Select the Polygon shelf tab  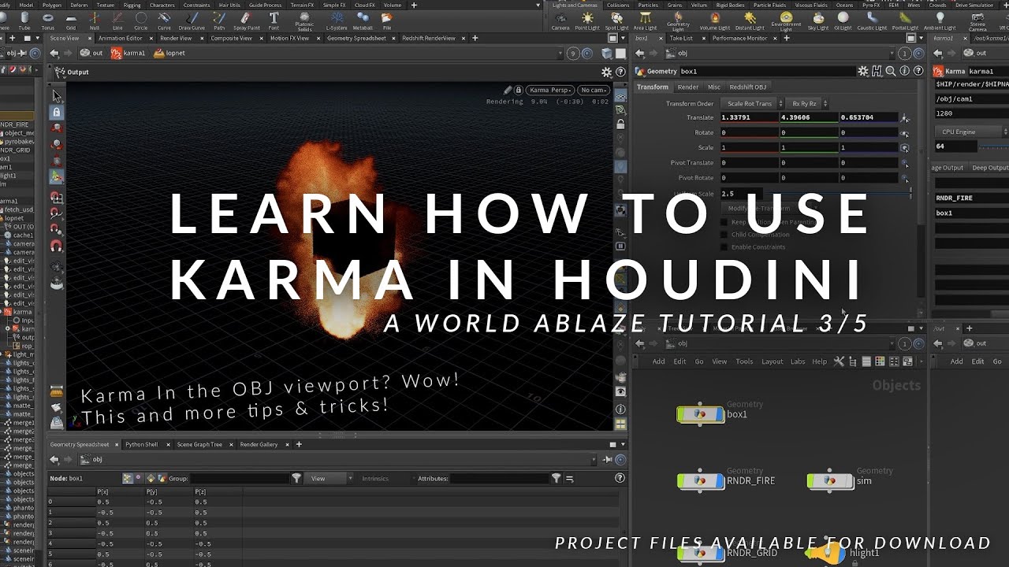pyautogui.click(x=51, y=5)
